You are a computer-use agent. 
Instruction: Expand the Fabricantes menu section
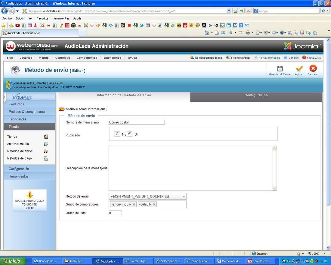[29, 119]
